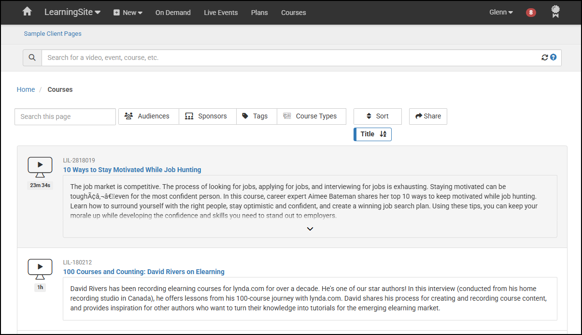Screen dimensions: 582x335
Task: Click the video icon for 10 Ways course
Action: (40, 167)
